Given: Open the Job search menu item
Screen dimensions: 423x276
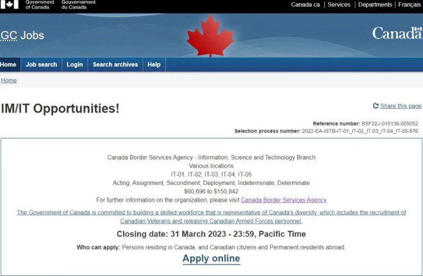Looking at the screenshot, I should click(x=41, y=65).
